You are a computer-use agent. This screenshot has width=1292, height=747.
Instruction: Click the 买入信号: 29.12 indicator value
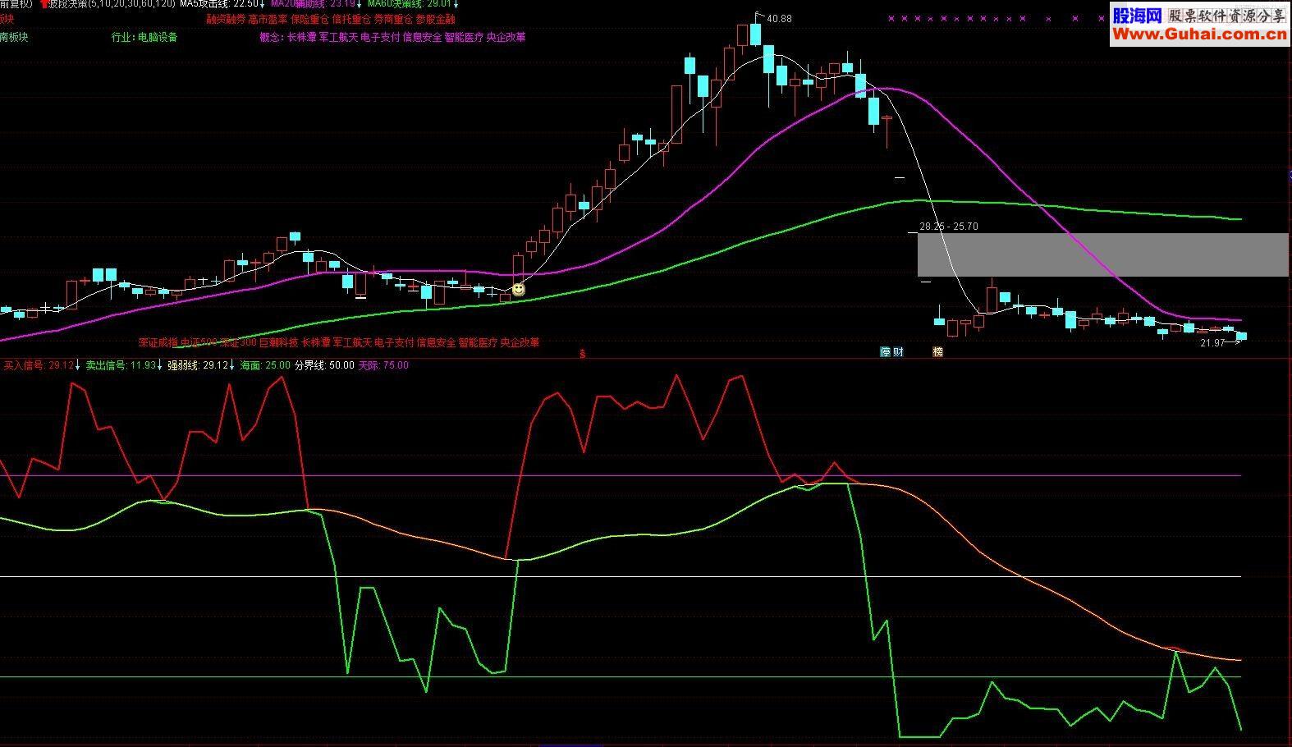tap(39, 365)
